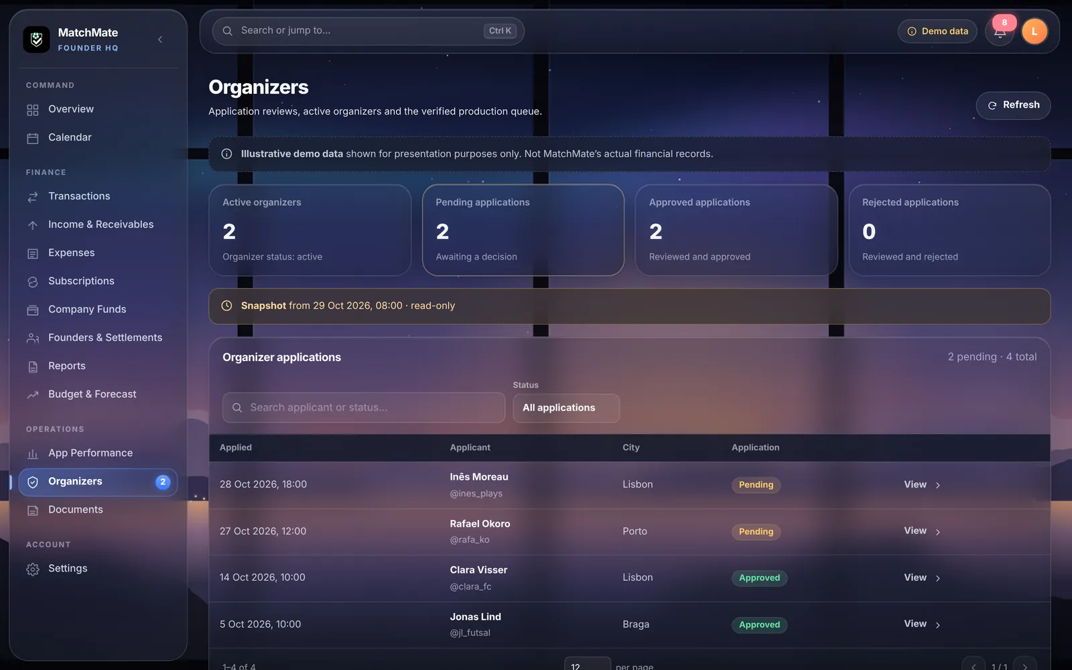Click the Applied column header

[x=236, y=448]
